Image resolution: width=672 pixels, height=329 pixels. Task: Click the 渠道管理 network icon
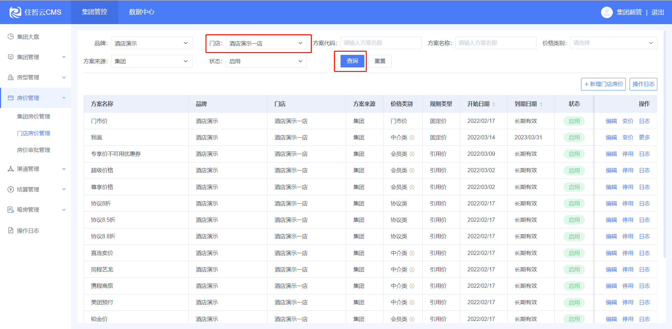pyautogui.click(x=11, y=169)
